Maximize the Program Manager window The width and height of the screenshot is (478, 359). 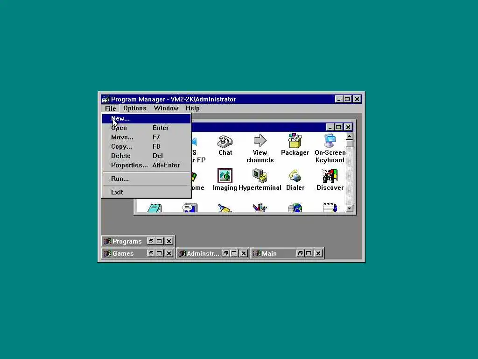[x=347, y=99]
